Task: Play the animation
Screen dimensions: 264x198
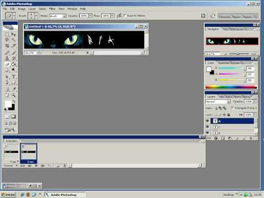Action: pyautogui.click(x=36, y=166)
